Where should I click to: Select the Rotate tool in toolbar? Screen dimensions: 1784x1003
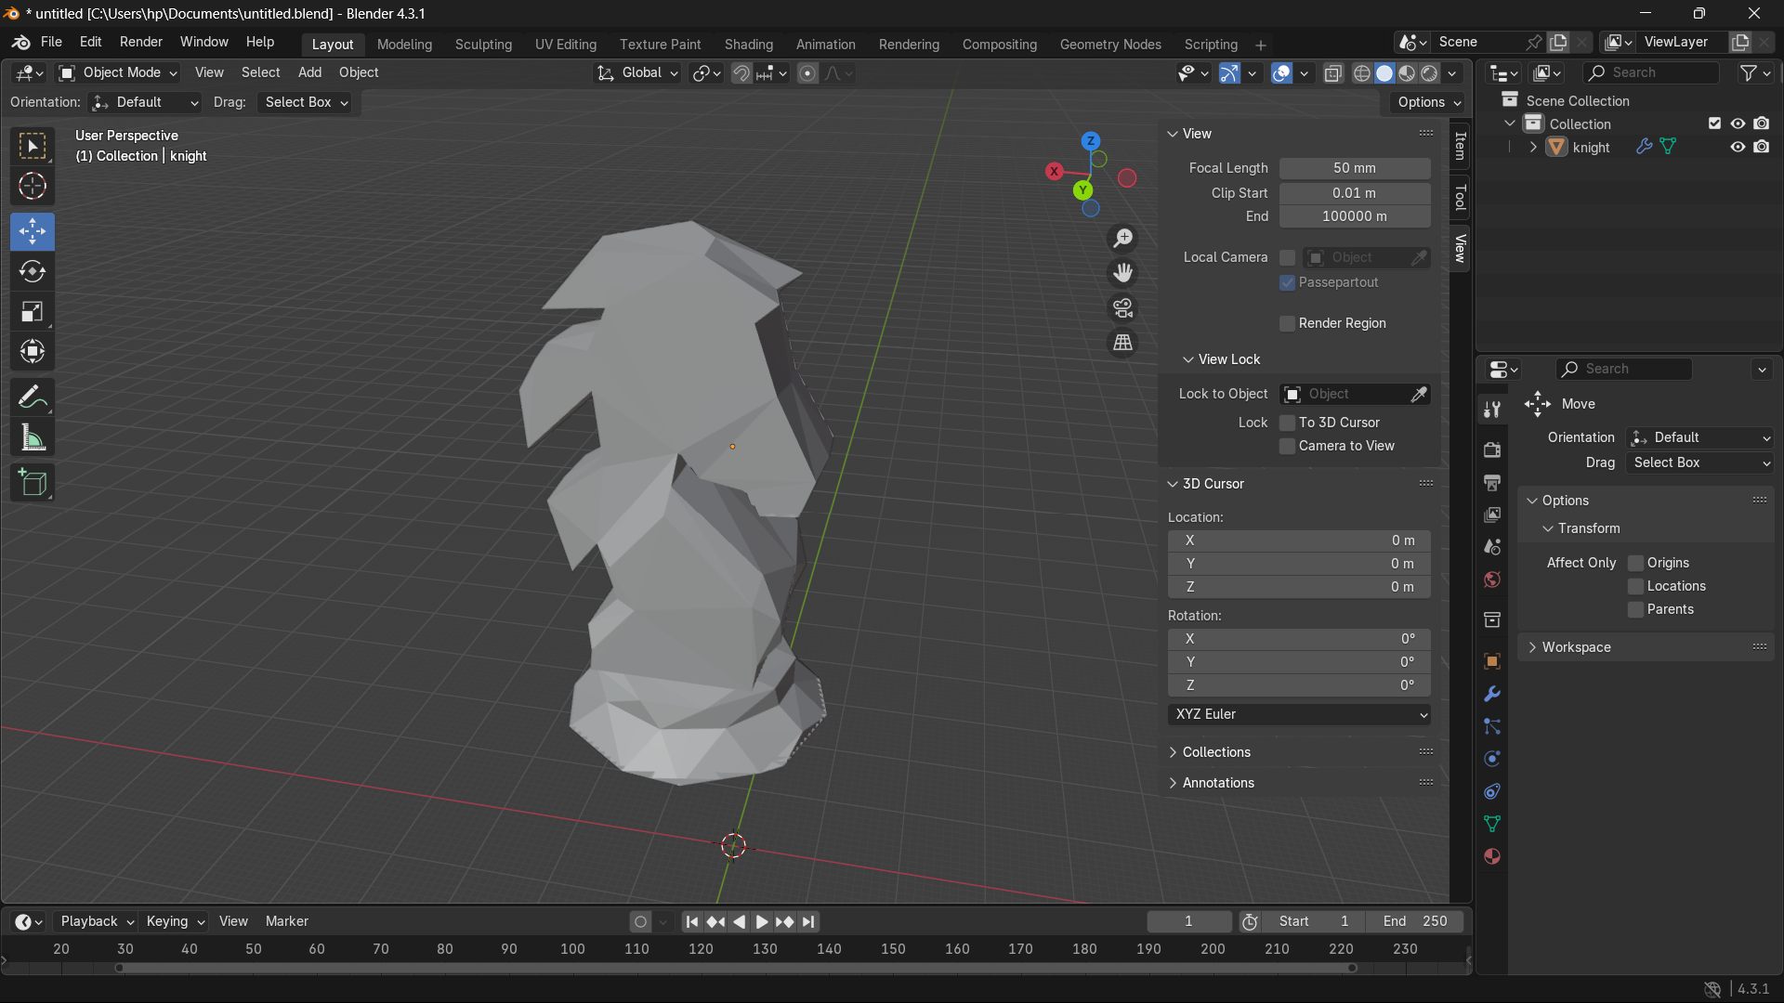(33, 271)
